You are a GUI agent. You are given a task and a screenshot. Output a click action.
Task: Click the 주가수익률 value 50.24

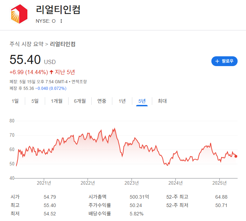(136, 205)
